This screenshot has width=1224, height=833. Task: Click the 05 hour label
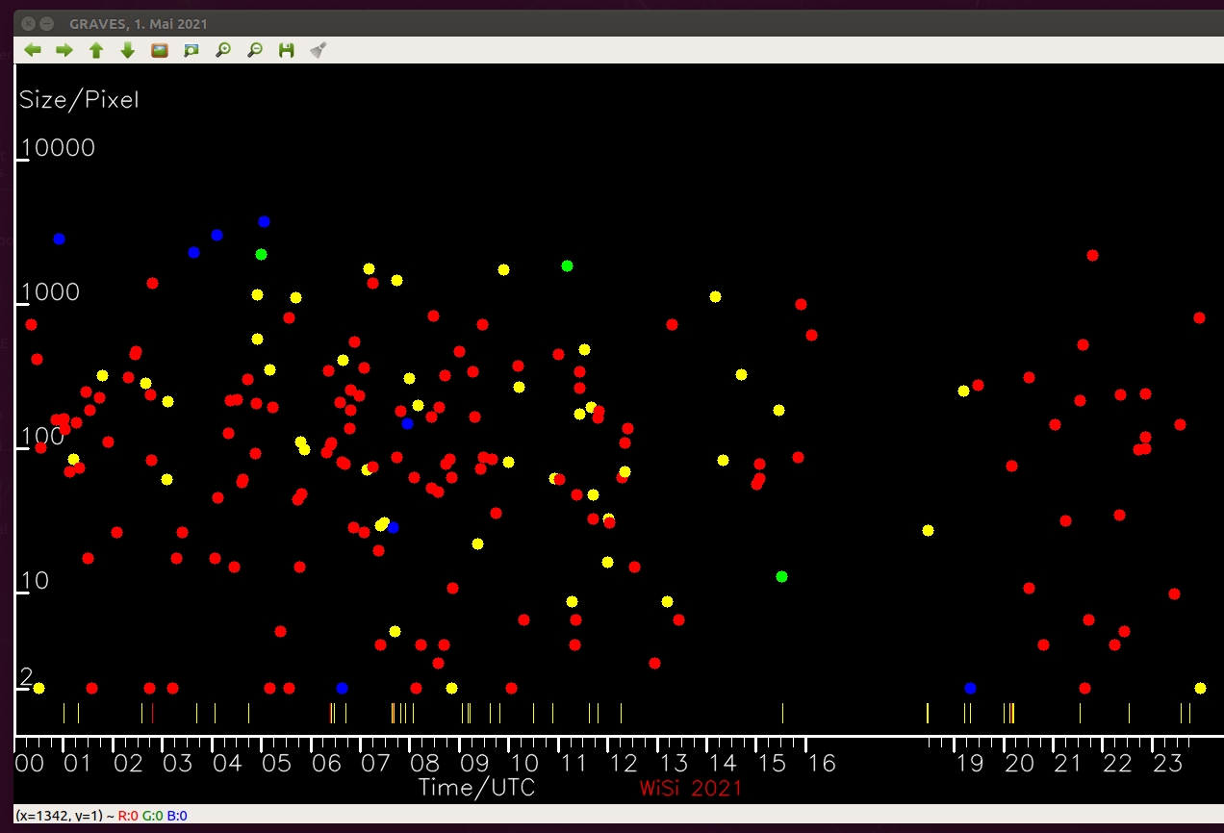[x=276, y=764]
